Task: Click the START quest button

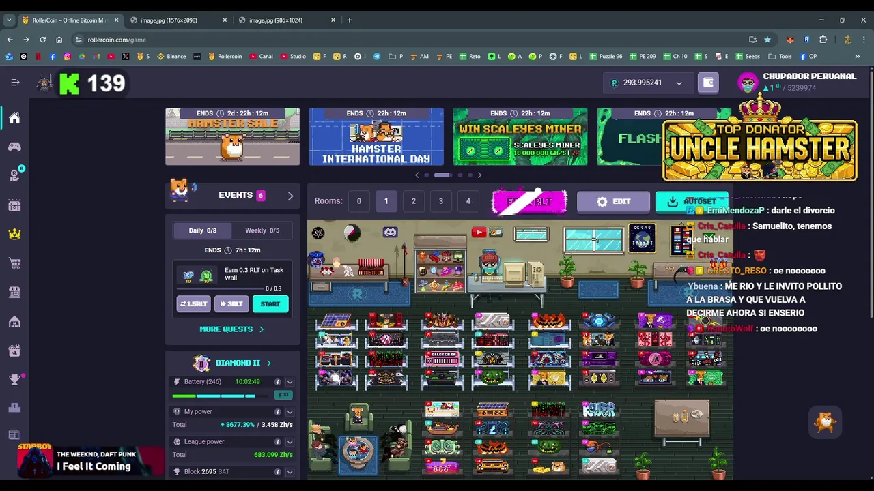Action: tap(270, 304)
